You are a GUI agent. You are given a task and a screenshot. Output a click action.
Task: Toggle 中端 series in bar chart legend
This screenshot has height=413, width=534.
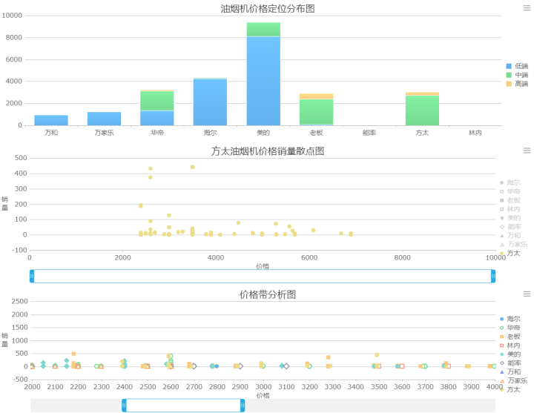tap(517, 75)
